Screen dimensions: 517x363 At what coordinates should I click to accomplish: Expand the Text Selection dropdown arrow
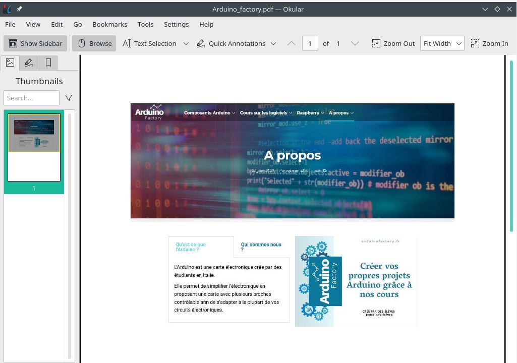(186, 43)
